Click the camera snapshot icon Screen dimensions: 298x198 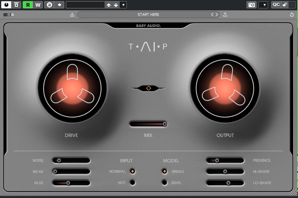point(252,5)
